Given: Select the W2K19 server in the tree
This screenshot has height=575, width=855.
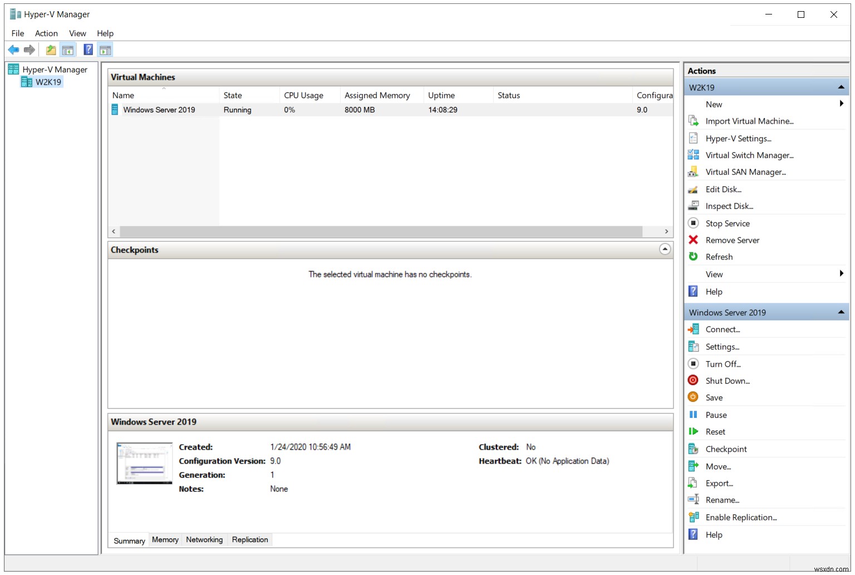Looking at the screenshot, I should [x=47, y=81].
